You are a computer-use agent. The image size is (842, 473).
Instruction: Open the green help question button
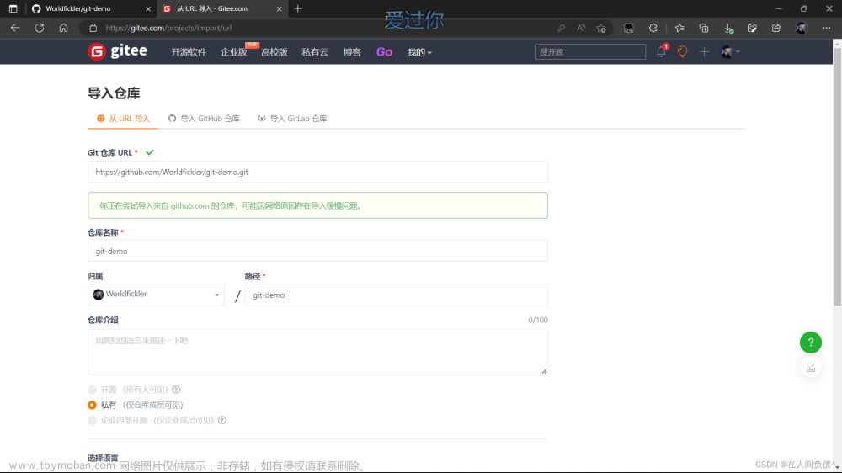[810, 342]
